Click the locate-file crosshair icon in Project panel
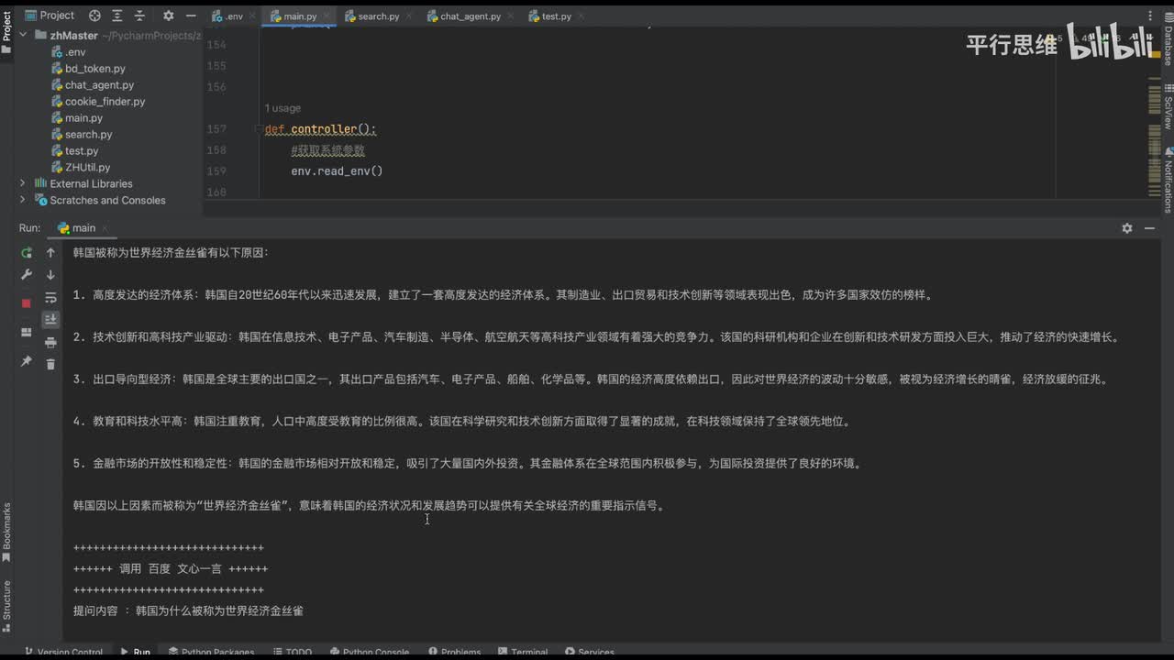 point(95,16)
